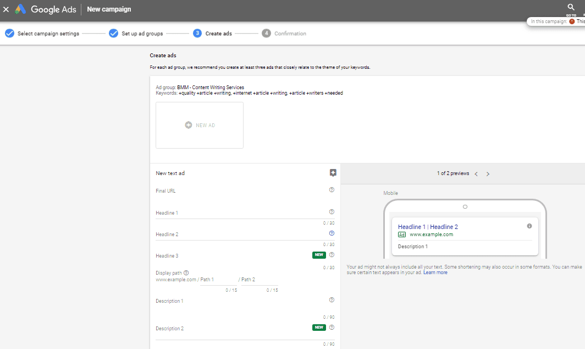Open help icon for Headline 3

coord(332,255)
